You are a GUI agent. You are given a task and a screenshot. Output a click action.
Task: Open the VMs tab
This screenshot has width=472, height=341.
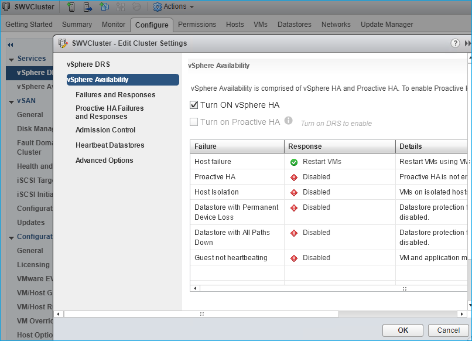click(261, 25)
